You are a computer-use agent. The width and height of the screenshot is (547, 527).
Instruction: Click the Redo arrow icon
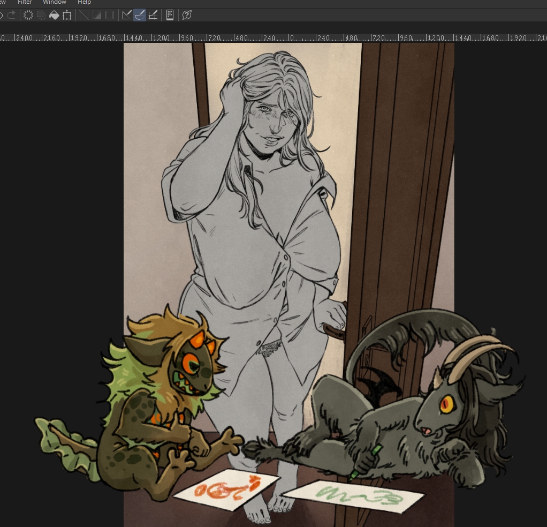click(x=11, y=15)
